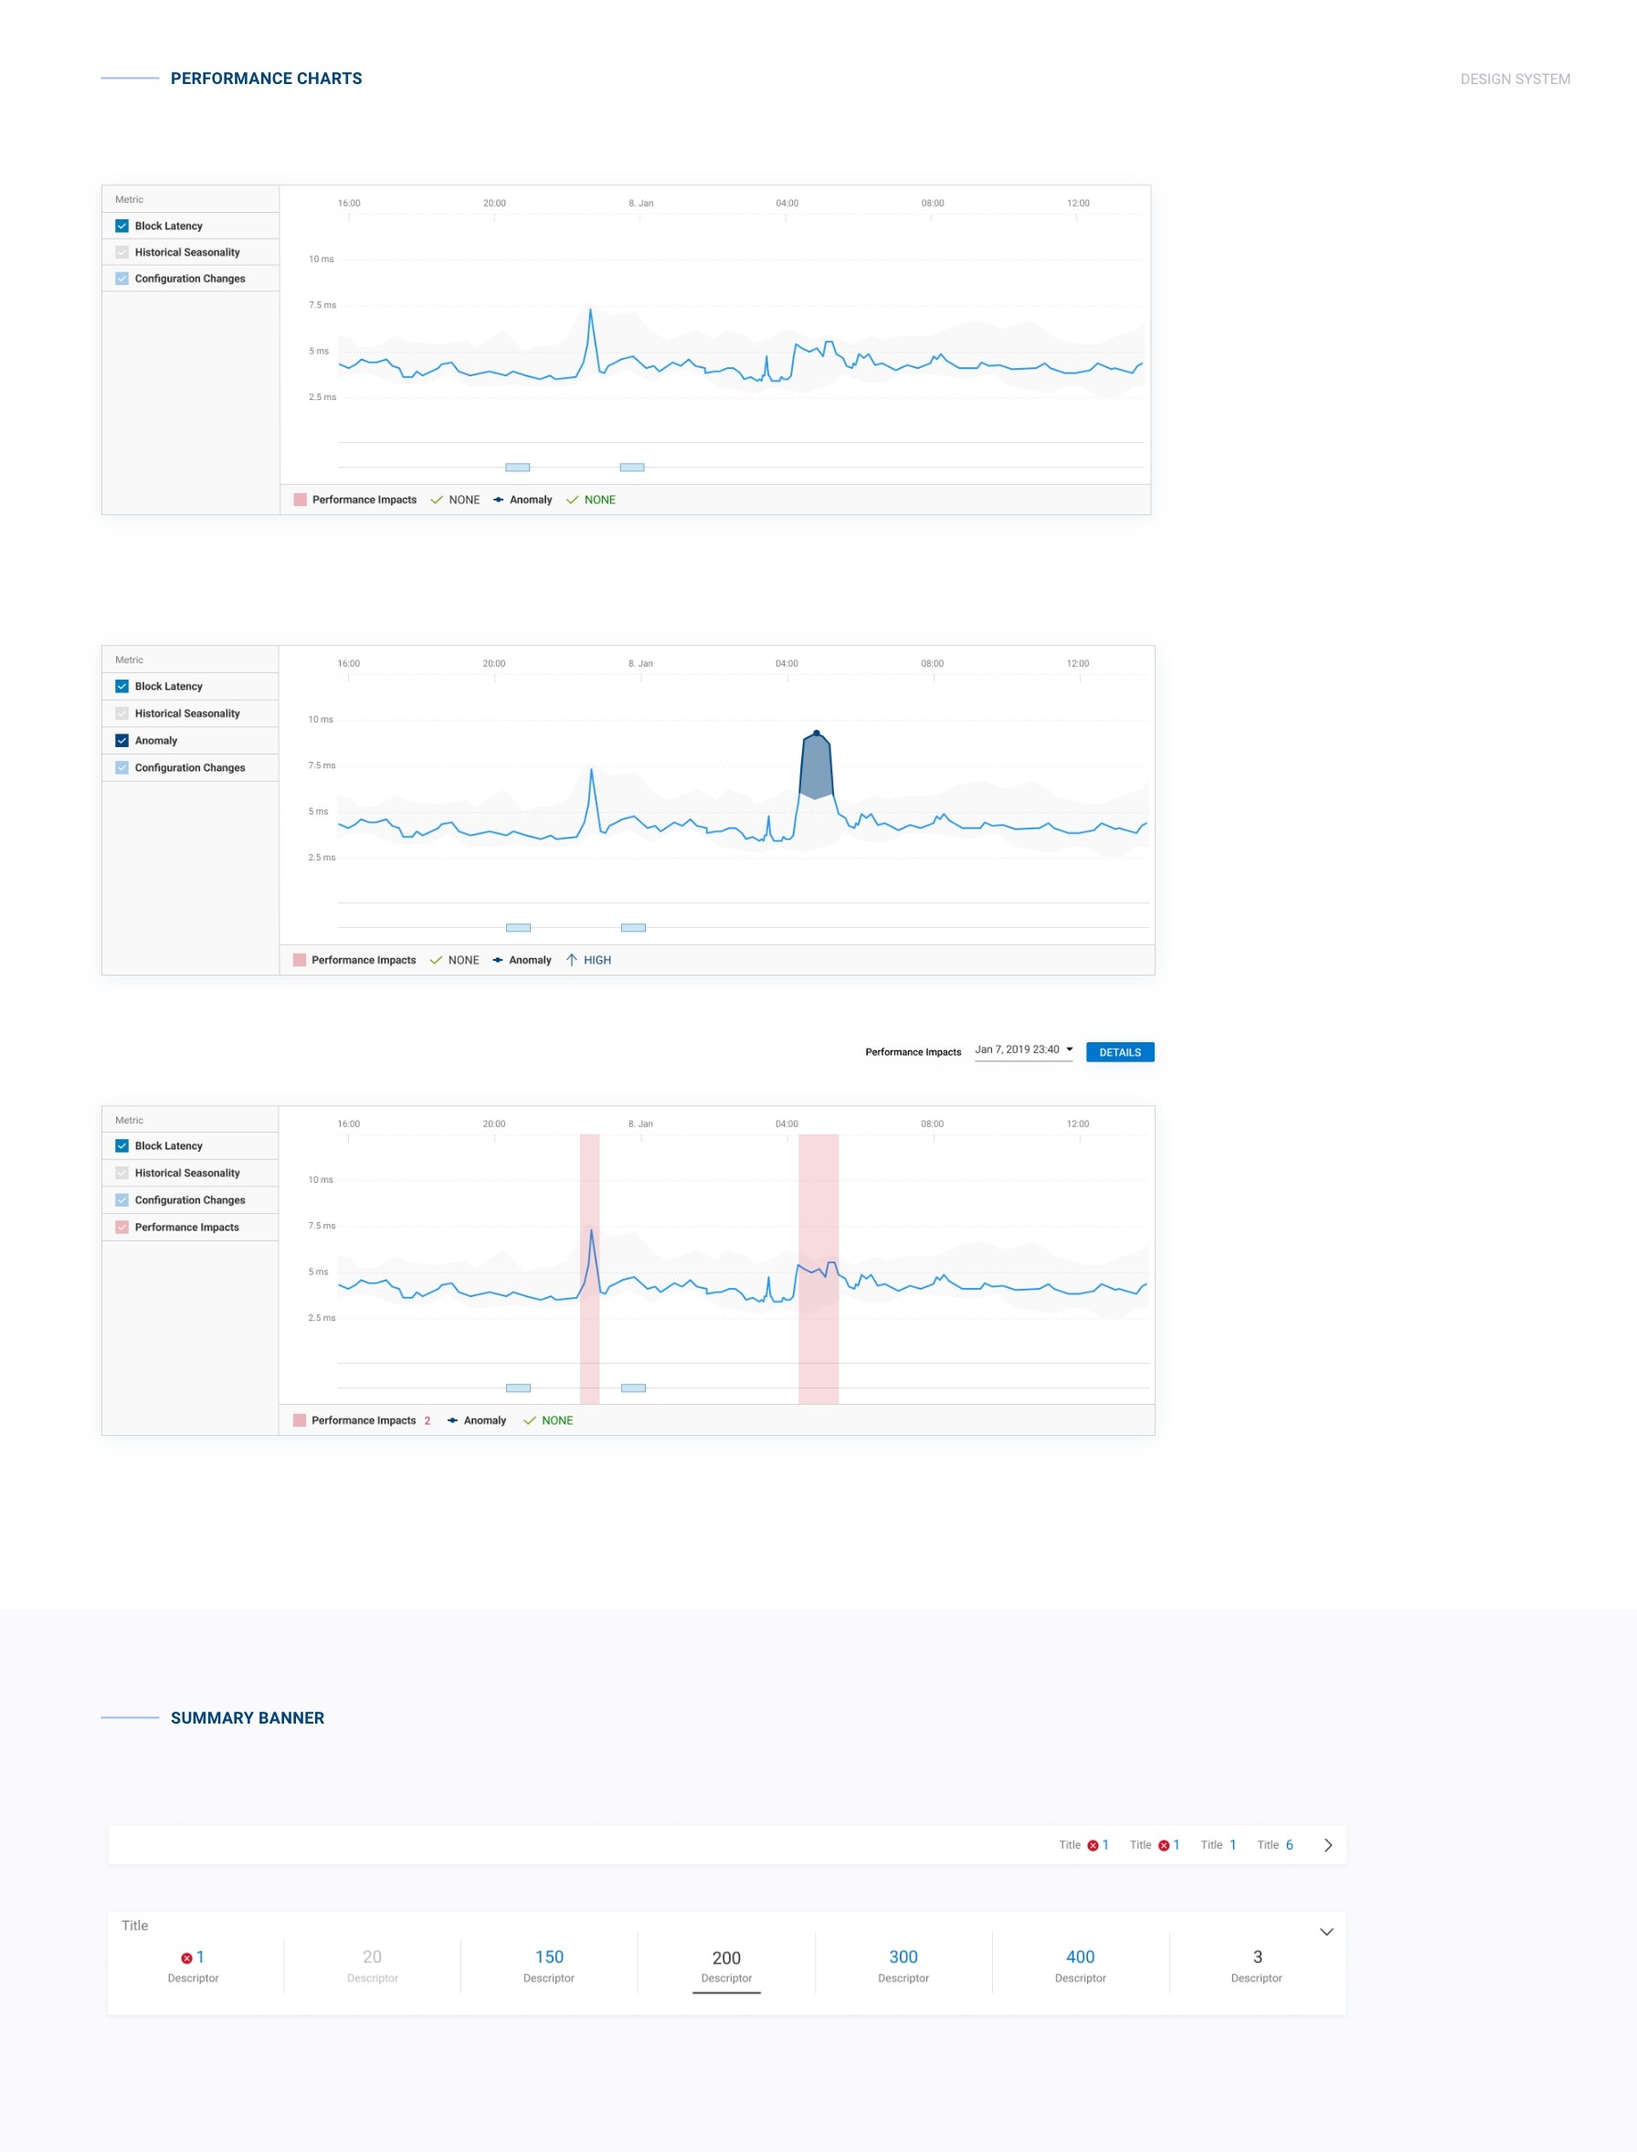Enable the Historical Seasonality checkbox in second chart
The height and width of the screenshot is (2152, 1637).
pyautogui.click(x=121, y=713)
